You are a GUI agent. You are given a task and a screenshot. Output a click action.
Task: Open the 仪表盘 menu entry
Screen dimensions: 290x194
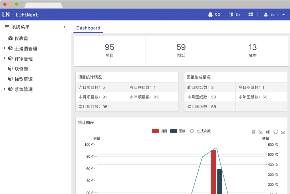click(21, 38)
